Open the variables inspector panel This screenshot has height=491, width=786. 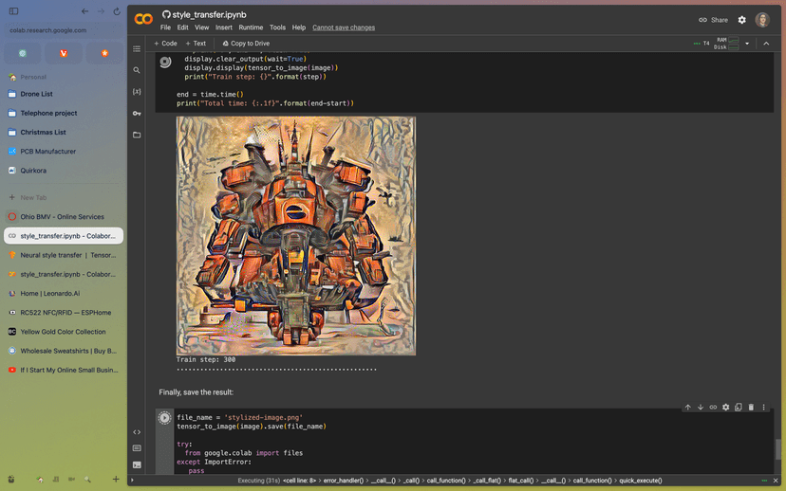coord(137,92)
